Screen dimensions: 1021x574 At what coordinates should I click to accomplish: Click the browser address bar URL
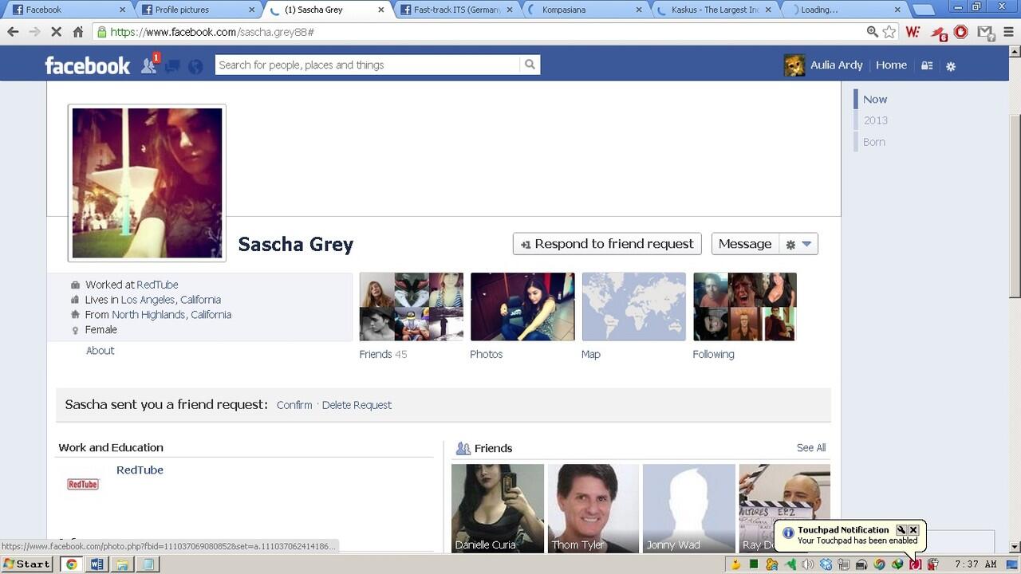pos(212,32)
